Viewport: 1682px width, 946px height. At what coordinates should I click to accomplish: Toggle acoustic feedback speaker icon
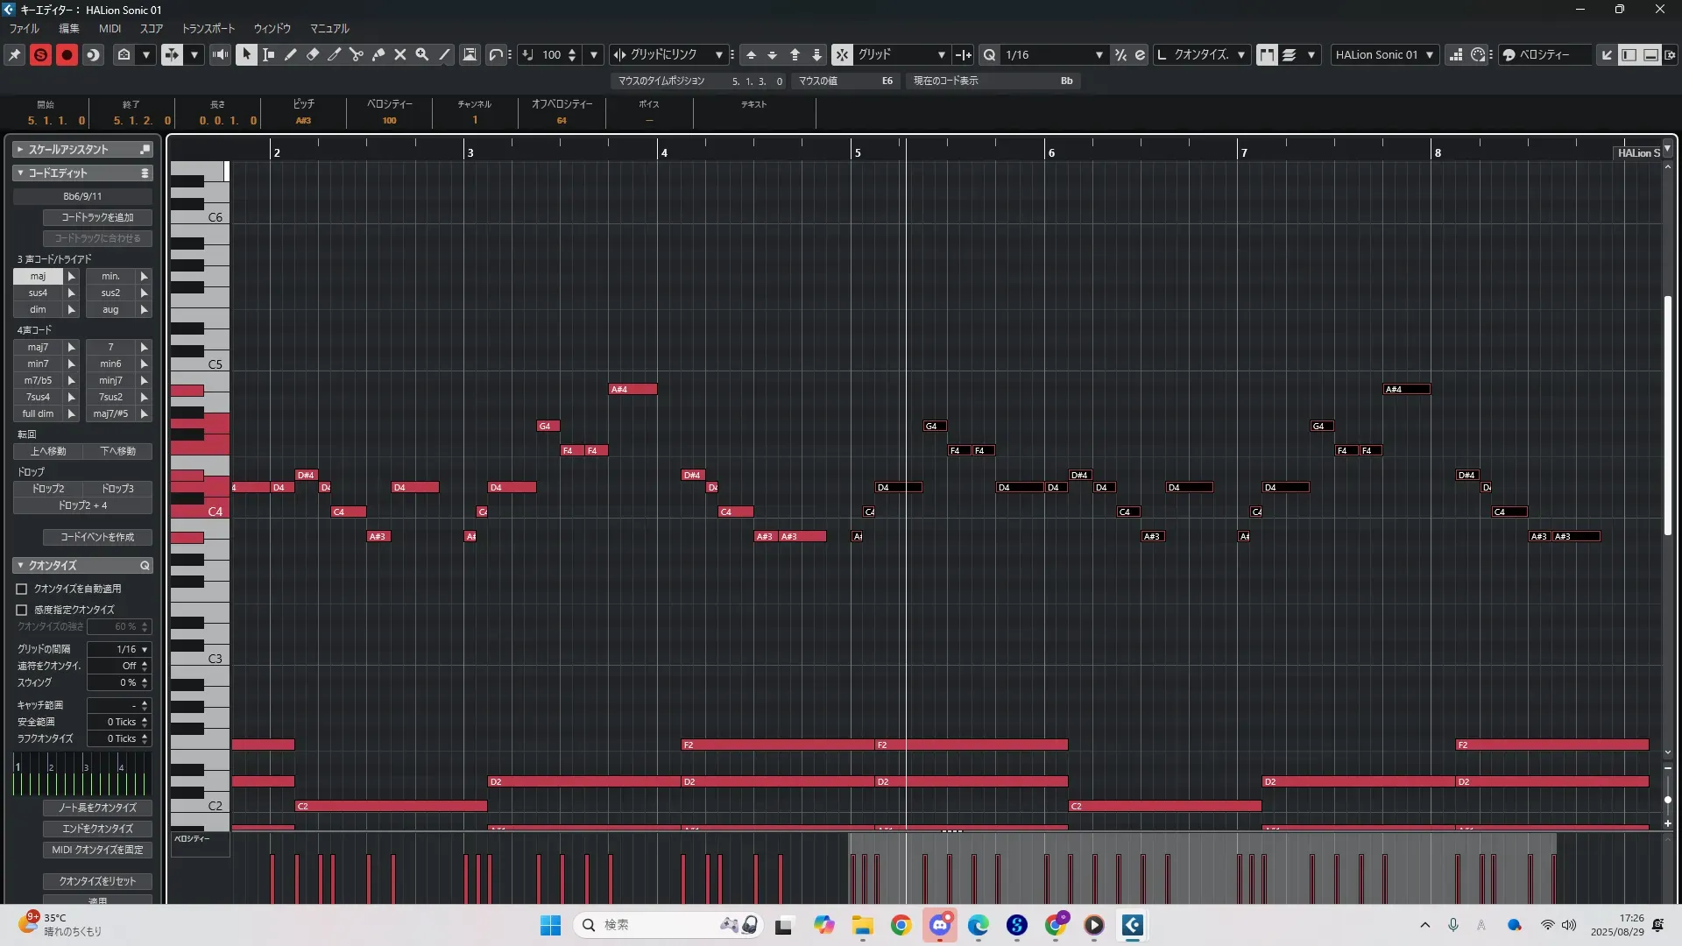[220, 54]
